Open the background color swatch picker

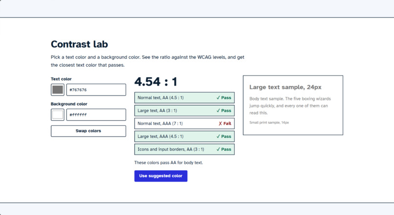[x=58, y=115]
